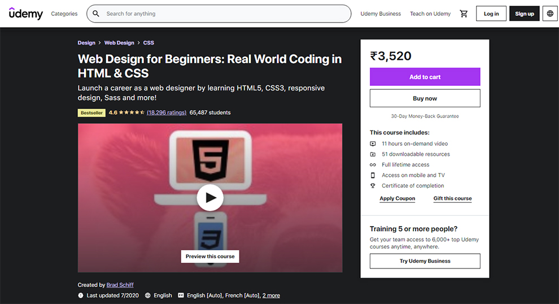
Task: Click the search magnifier icon
Action: coord(96,14)
